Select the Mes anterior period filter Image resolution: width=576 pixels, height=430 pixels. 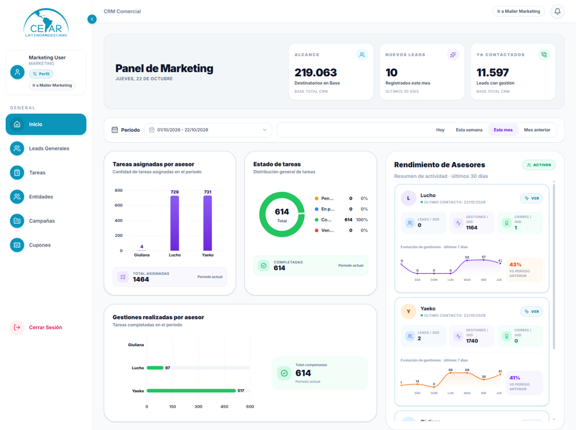click(x=537, y=130)
